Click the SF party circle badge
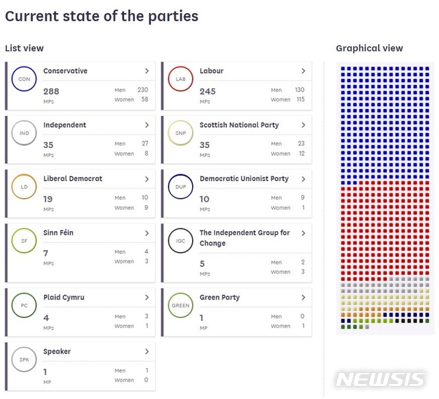 (x=24, y=241)
